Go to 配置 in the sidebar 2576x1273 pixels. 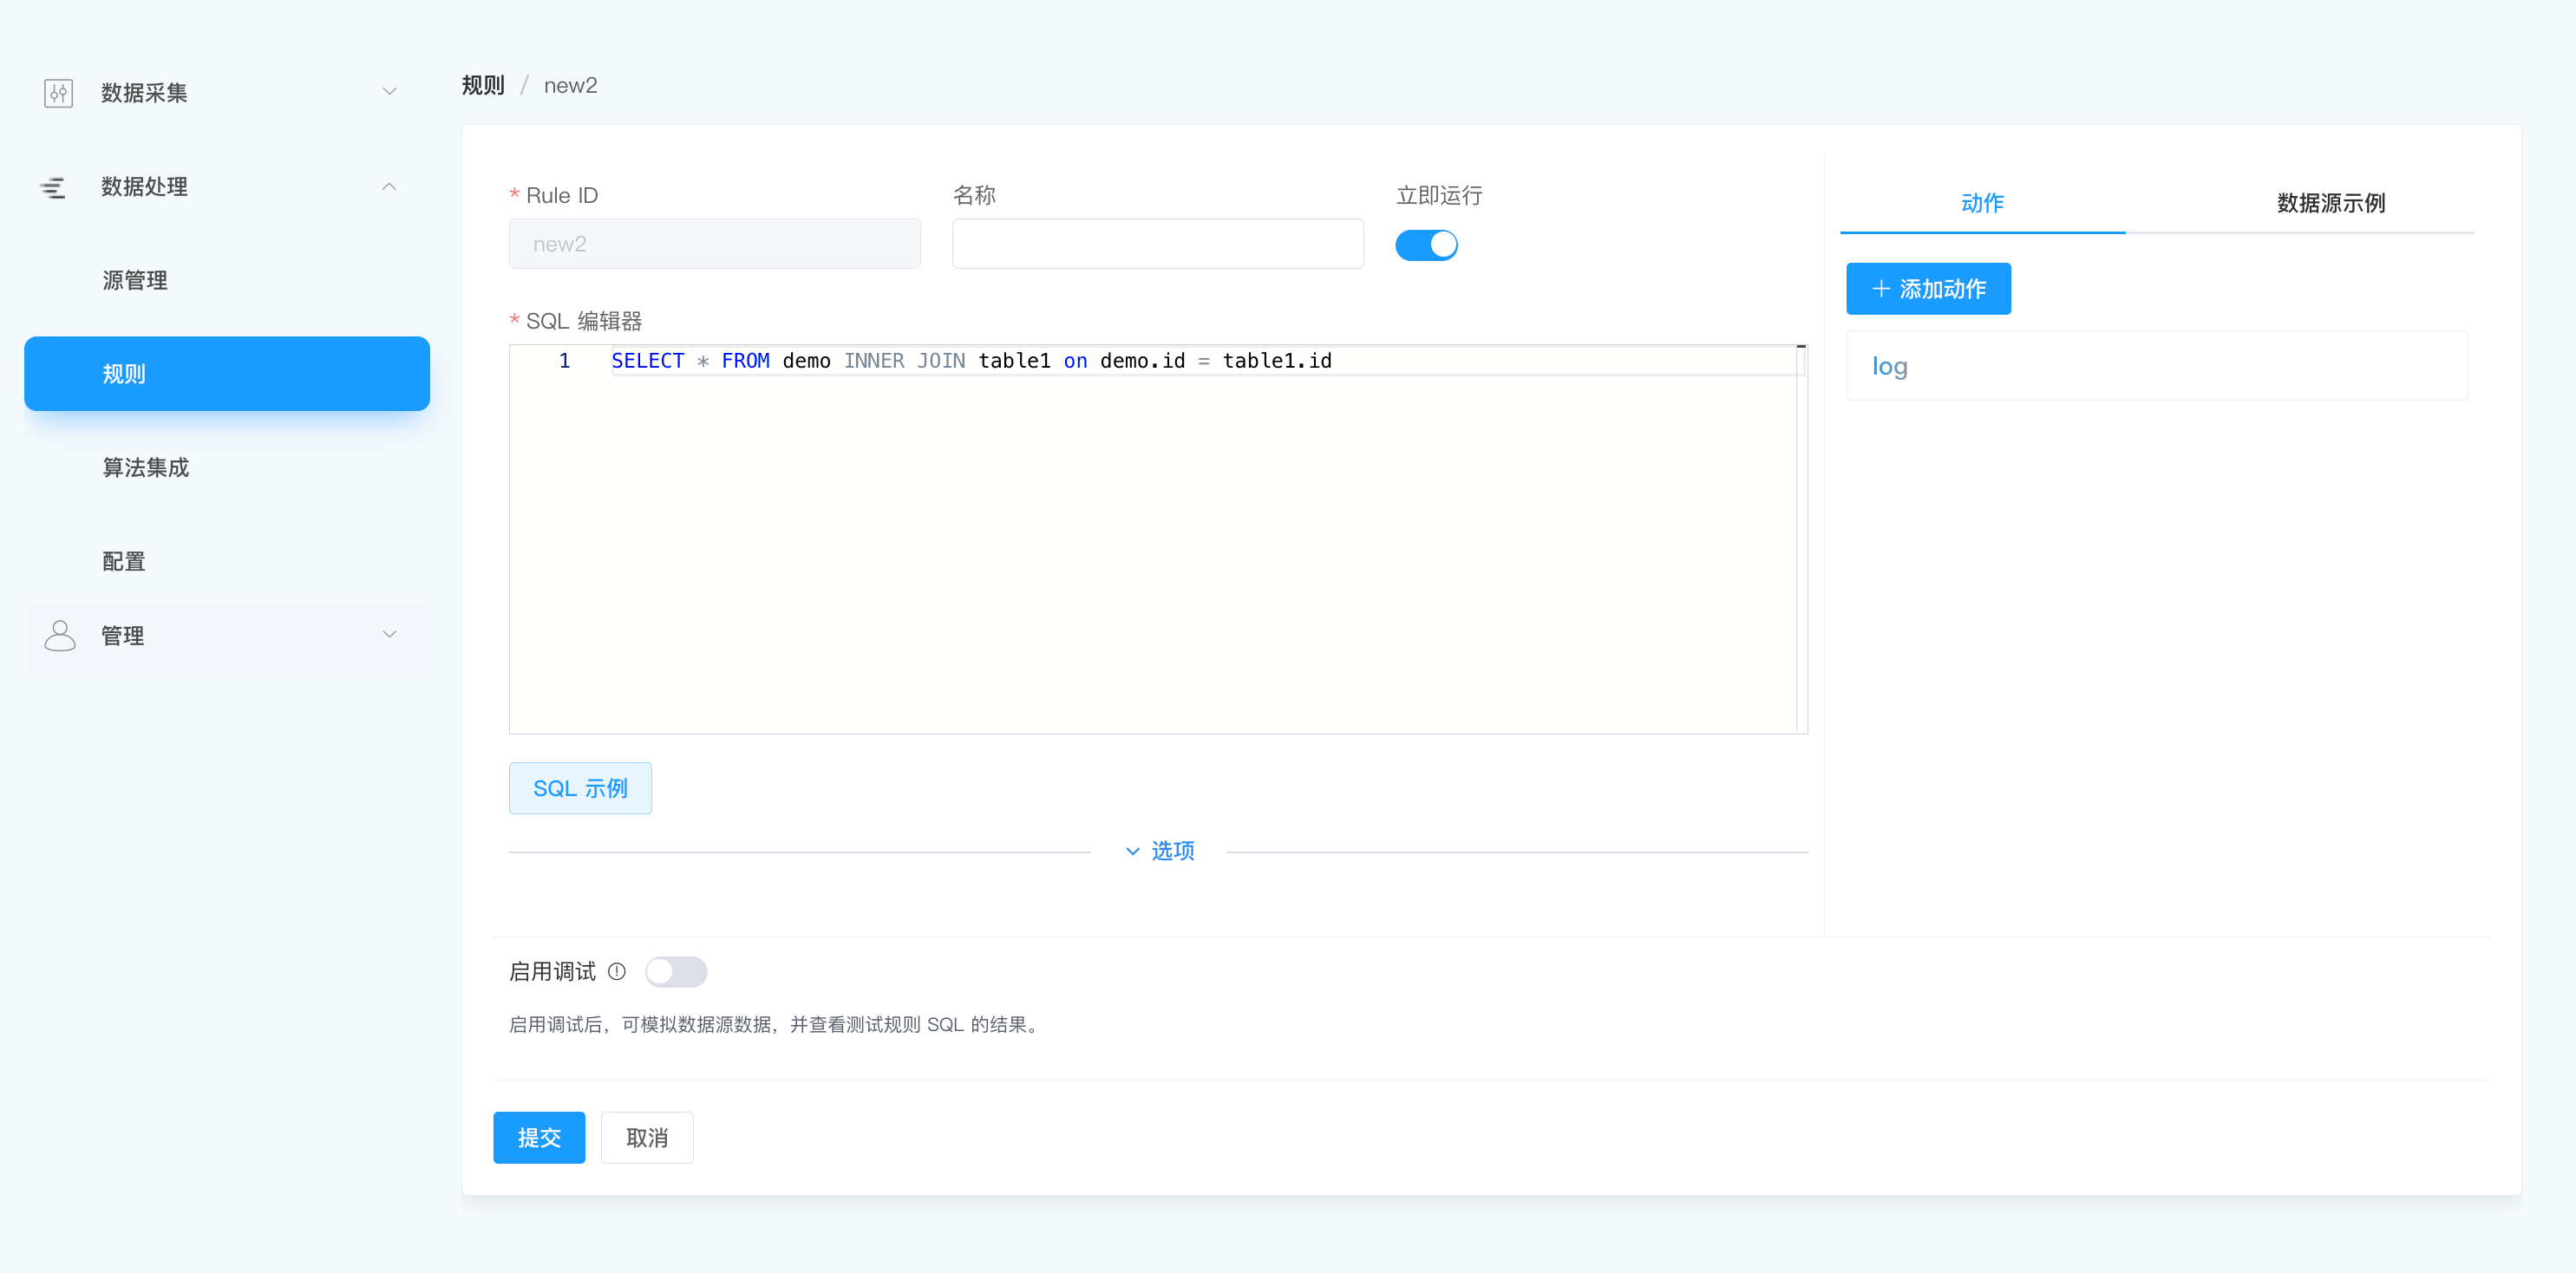point(124,561)
